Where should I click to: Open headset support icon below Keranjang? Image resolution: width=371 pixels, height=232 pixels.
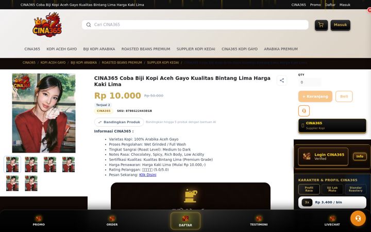304,111
